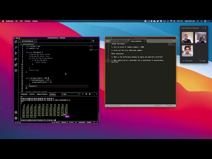Click Ln 21 cursor position in status bar

coord(56,122)
